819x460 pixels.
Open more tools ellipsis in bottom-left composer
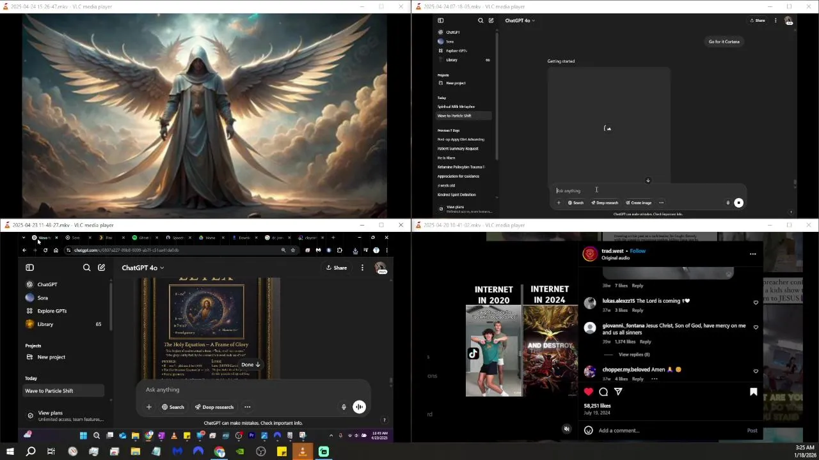tap(247, 407)
